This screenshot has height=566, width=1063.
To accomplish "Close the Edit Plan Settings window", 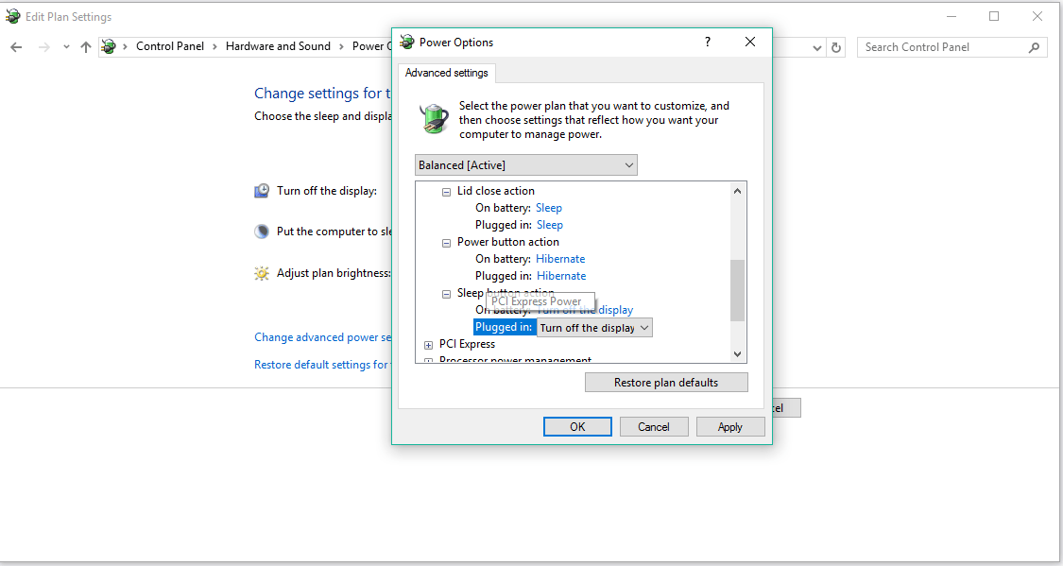I will pos(1037,16).
